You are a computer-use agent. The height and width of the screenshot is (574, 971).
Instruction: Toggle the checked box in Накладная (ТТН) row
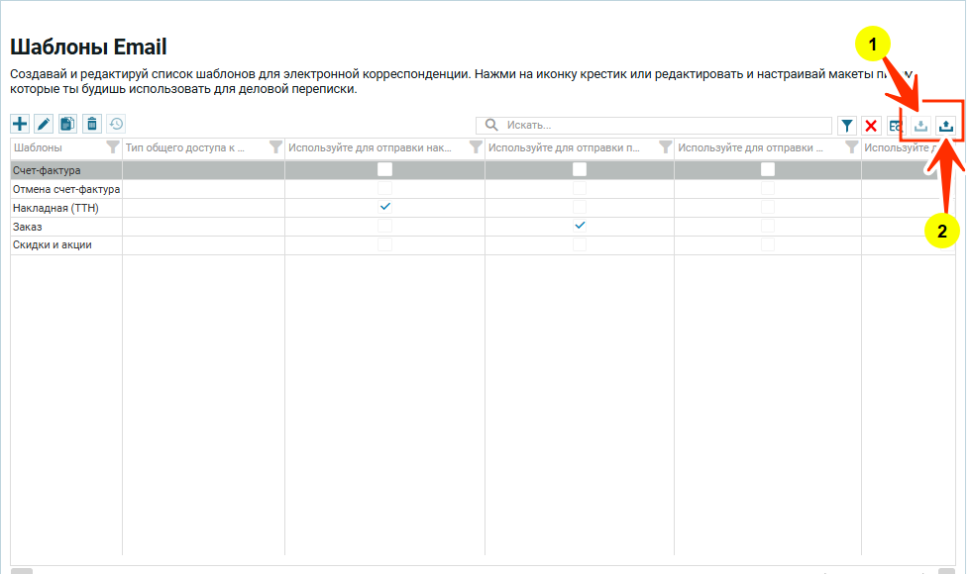385,207
